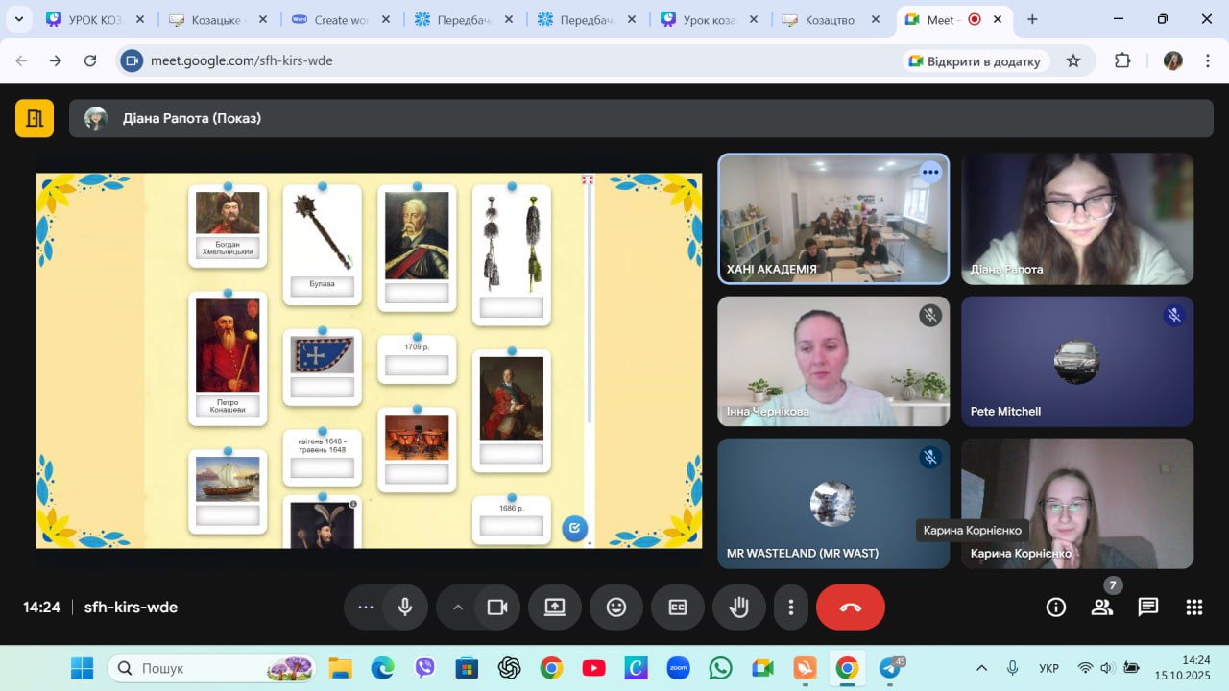The image size is (1229, 691).
Task: Open the chat with everyone panel
Action: click(x=1147, y=608)
